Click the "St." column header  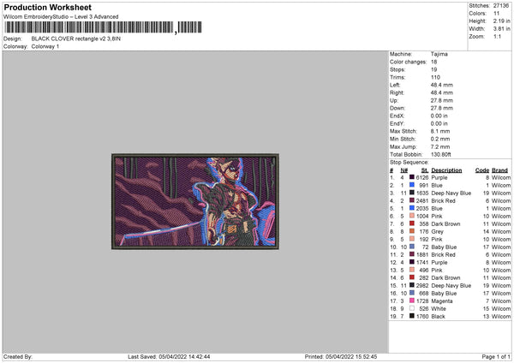point(425,170)
